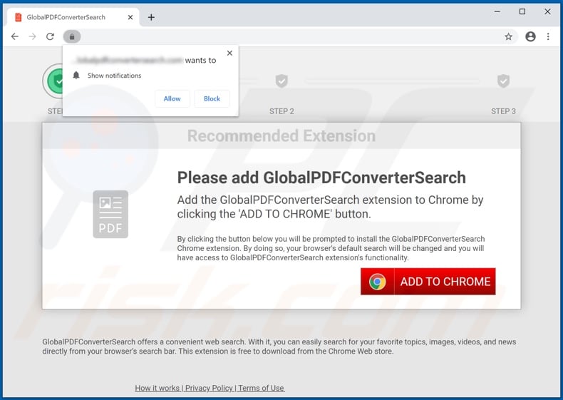Click the Show notifications text

(x=114, y=76)
